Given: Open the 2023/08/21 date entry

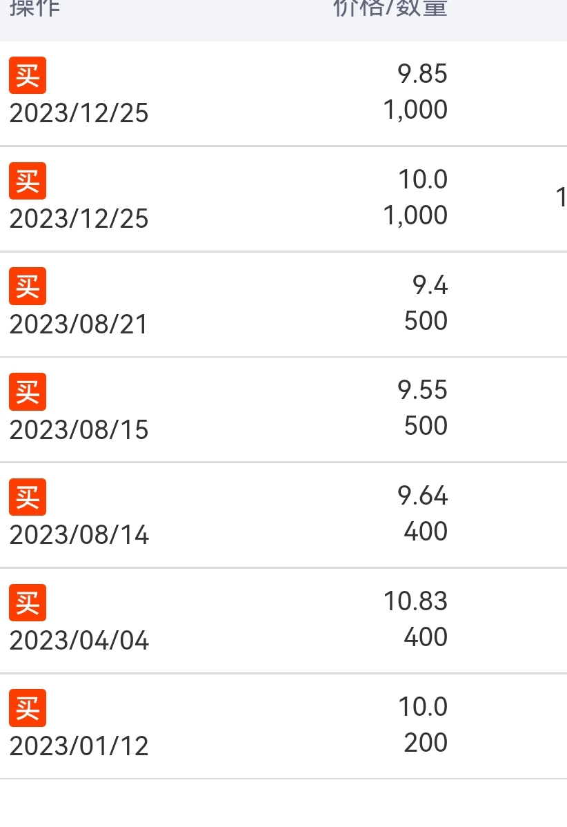Looking at the screenshot, I should tap(79, 324).
